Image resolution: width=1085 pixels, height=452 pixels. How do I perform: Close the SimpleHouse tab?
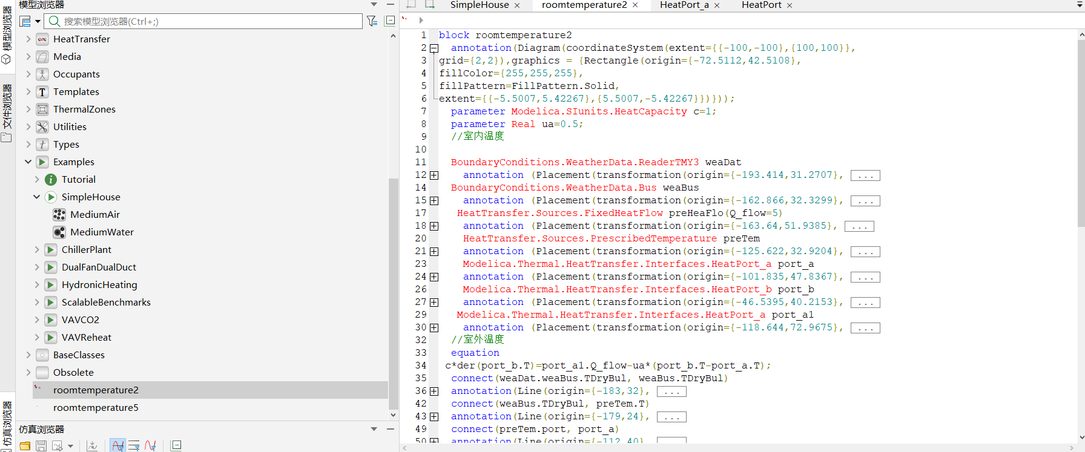tap(517, 5)
